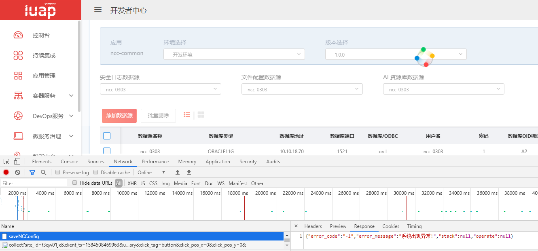
Task: Check the select-all checkbox in table header
Action: point(107,136)
